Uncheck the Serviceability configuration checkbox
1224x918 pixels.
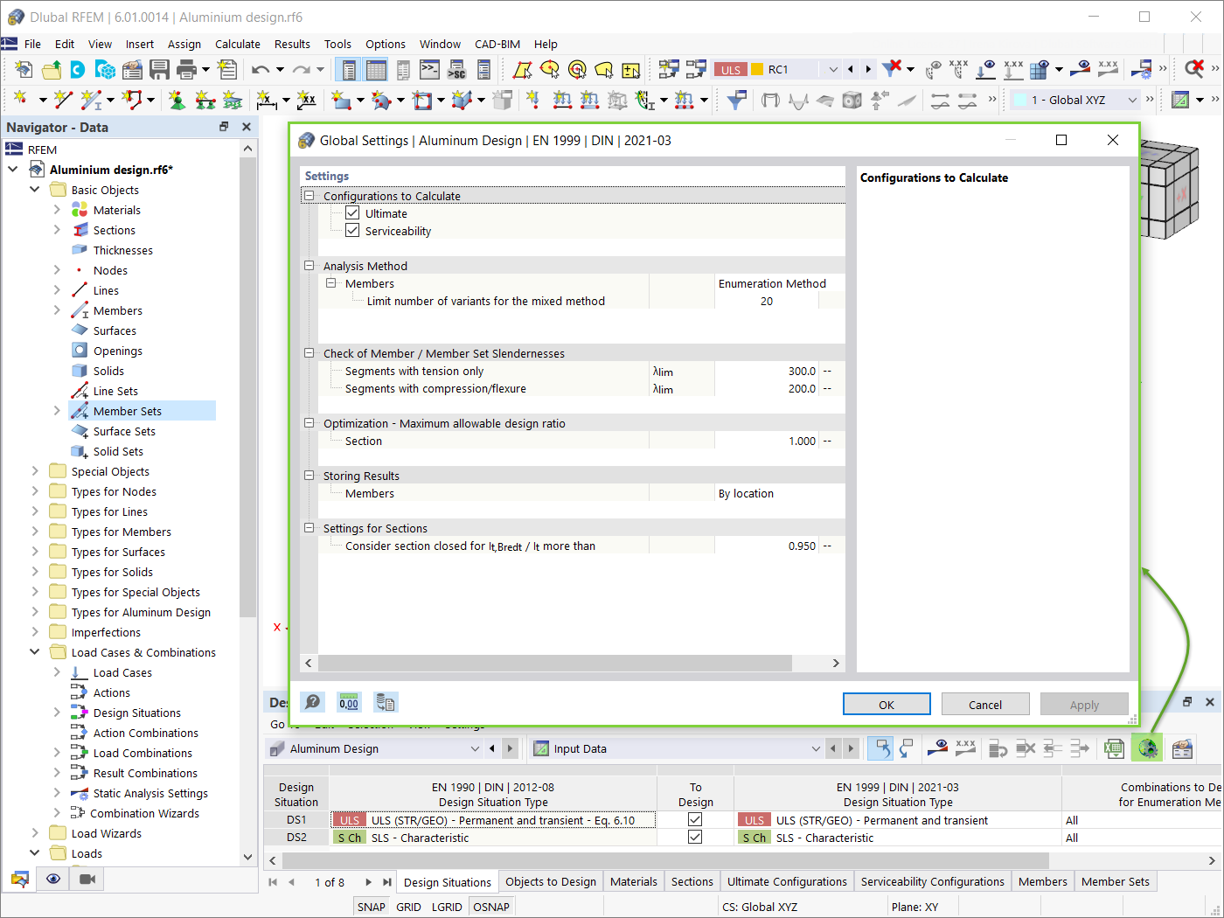click(x=352, y=231)
